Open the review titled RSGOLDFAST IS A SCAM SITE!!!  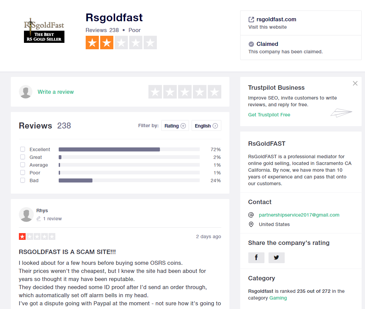click(67, 252)
